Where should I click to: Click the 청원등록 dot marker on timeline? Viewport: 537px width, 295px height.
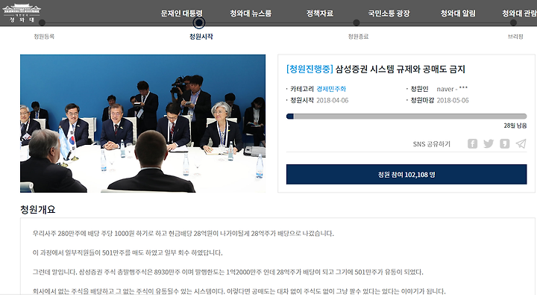42,22
